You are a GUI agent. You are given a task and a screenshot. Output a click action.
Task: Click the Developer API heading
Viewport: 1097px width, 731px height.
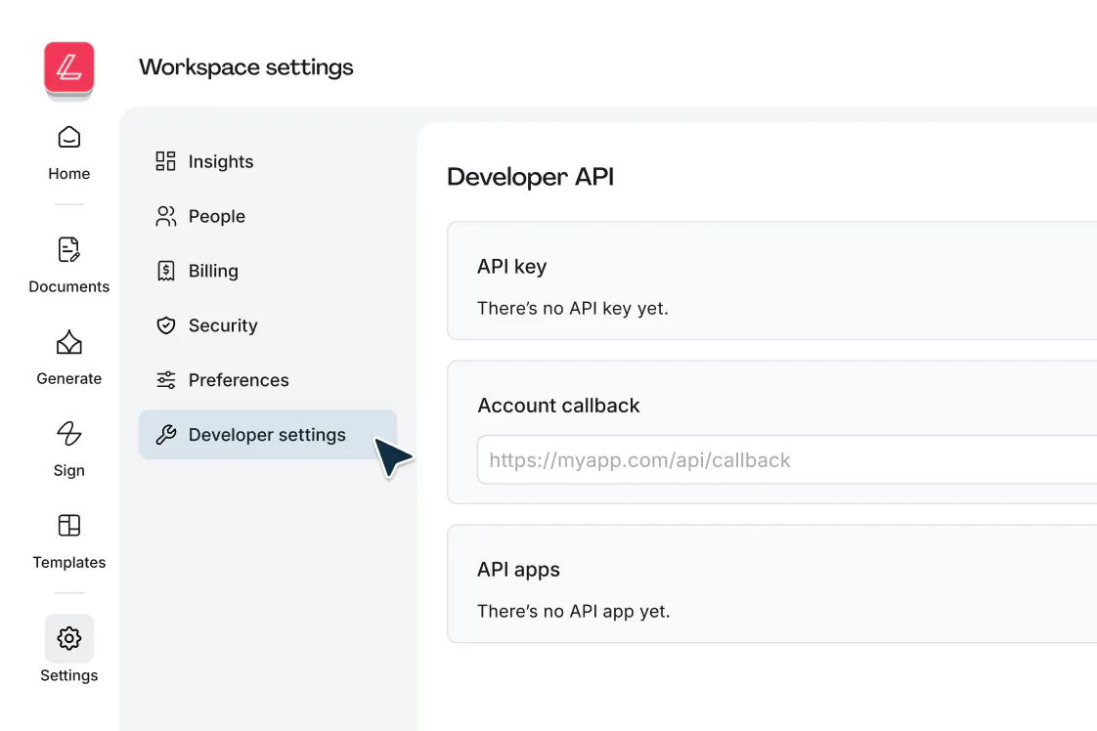click(530, 176)
